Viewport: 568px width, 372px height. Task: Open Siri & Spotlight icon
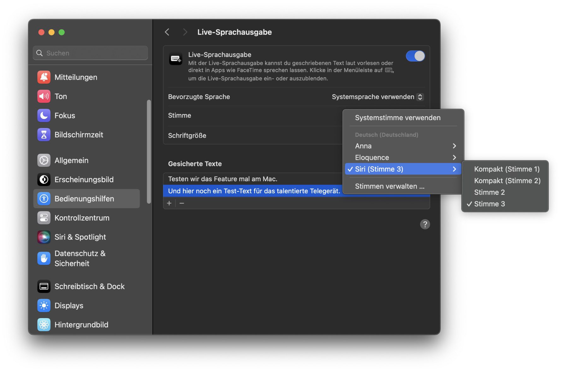click(x=44, y=237)
